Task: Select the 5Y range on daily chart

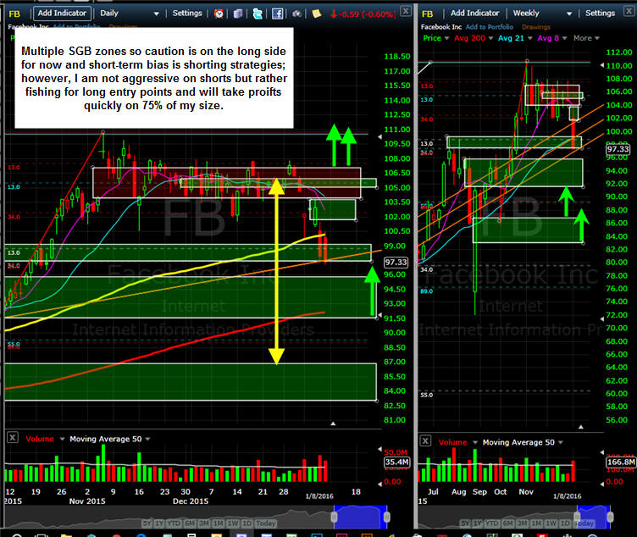Action: click(147, 523)
